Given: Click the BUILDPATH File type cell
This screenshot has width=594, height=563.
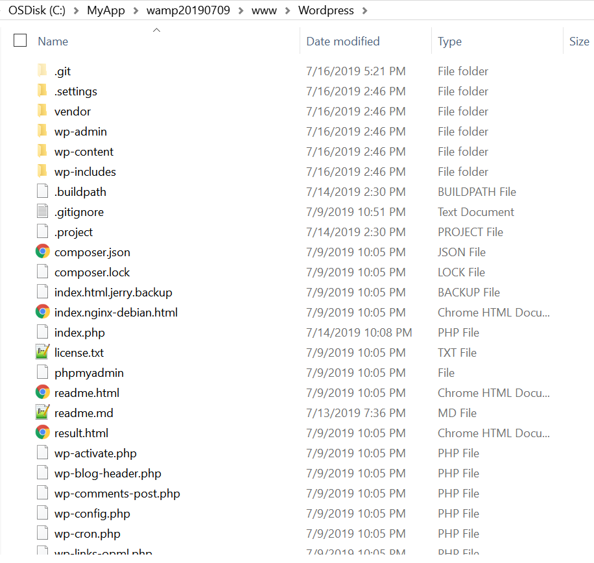Looking at the screenshot, I should pos(477,192).
